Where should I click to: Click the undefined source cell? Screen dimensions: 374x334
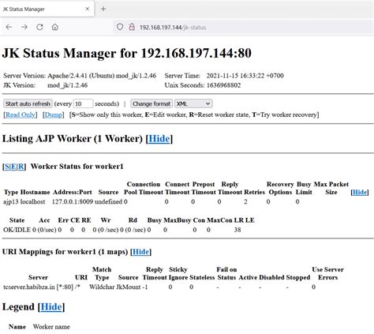click(108, 202)
